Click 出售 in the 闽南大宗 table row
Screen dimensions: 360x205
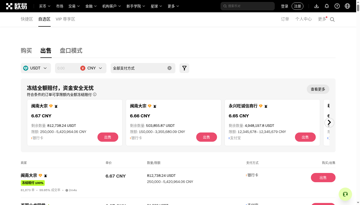coord(323,178)
